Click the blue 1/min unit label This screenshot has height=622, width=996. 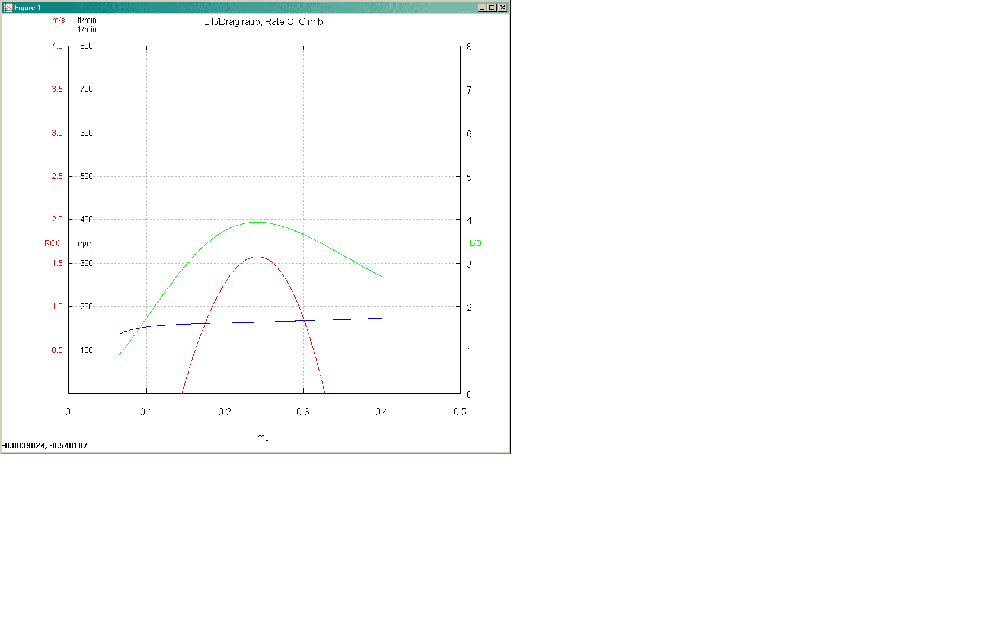[x=87, y=30]
